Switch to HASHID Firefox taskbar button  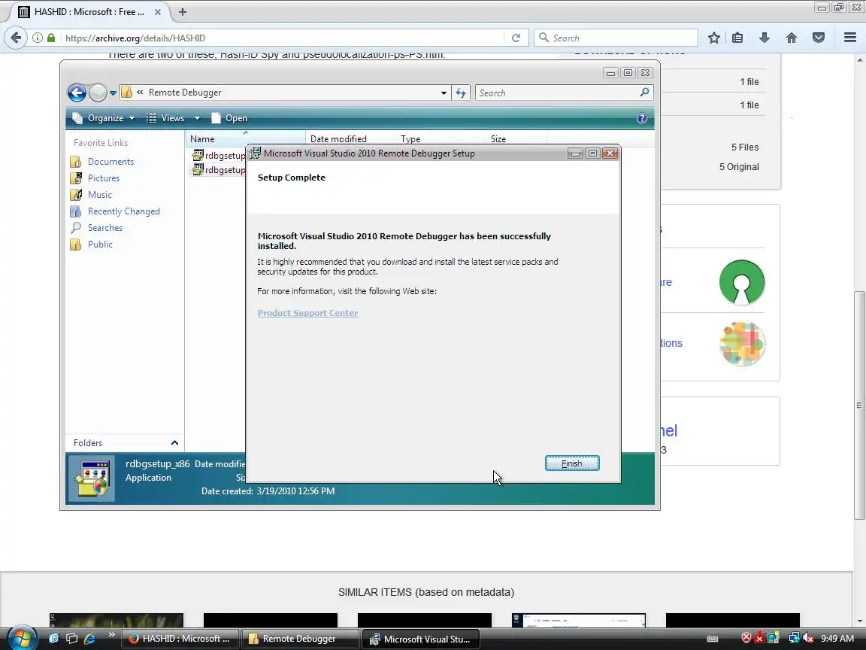pyautogui.click(x=180, y=639)
